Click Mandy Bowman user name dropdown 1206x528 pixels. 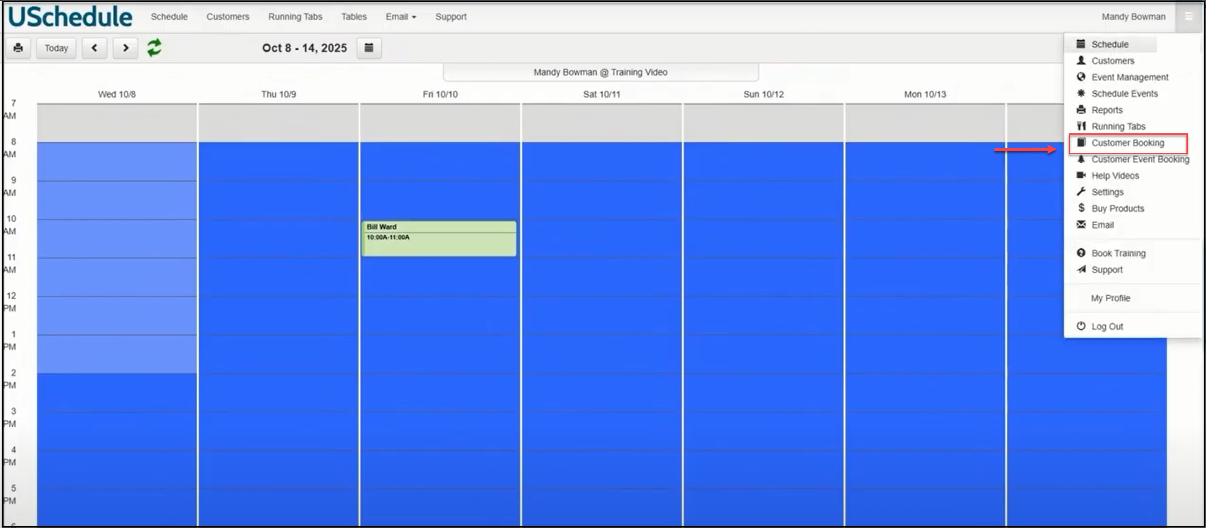click(1133, 17)
